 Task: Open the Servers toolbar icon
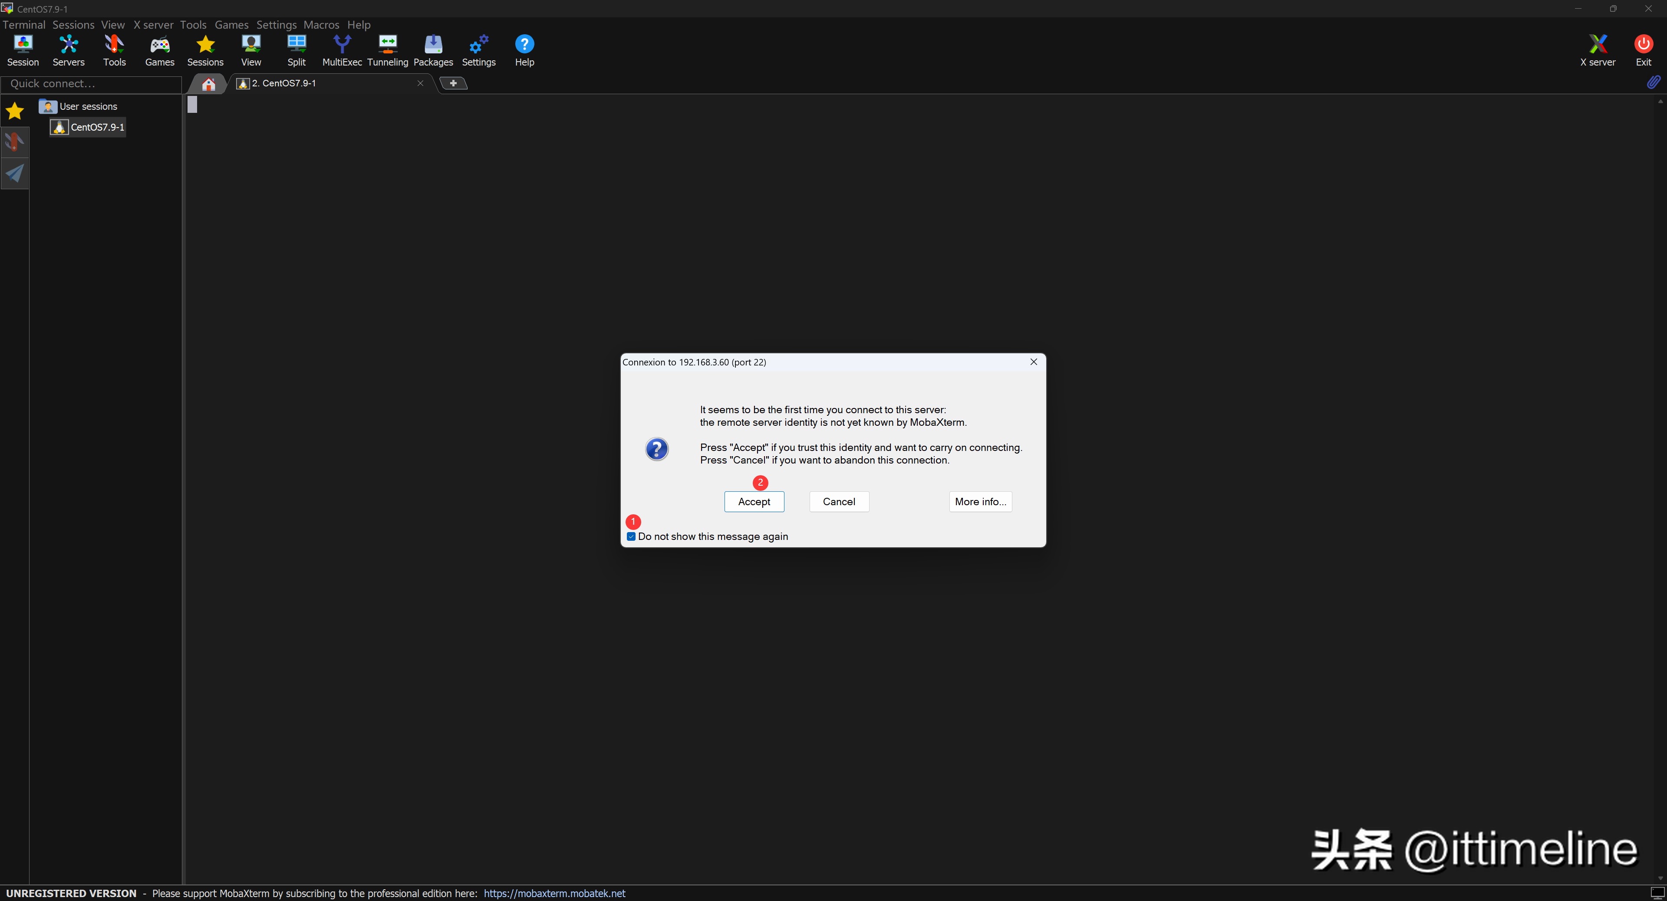point(68,50)
